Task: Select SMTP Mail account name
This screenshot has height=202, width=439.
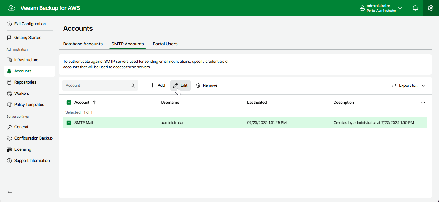Action: coord(84,123)
